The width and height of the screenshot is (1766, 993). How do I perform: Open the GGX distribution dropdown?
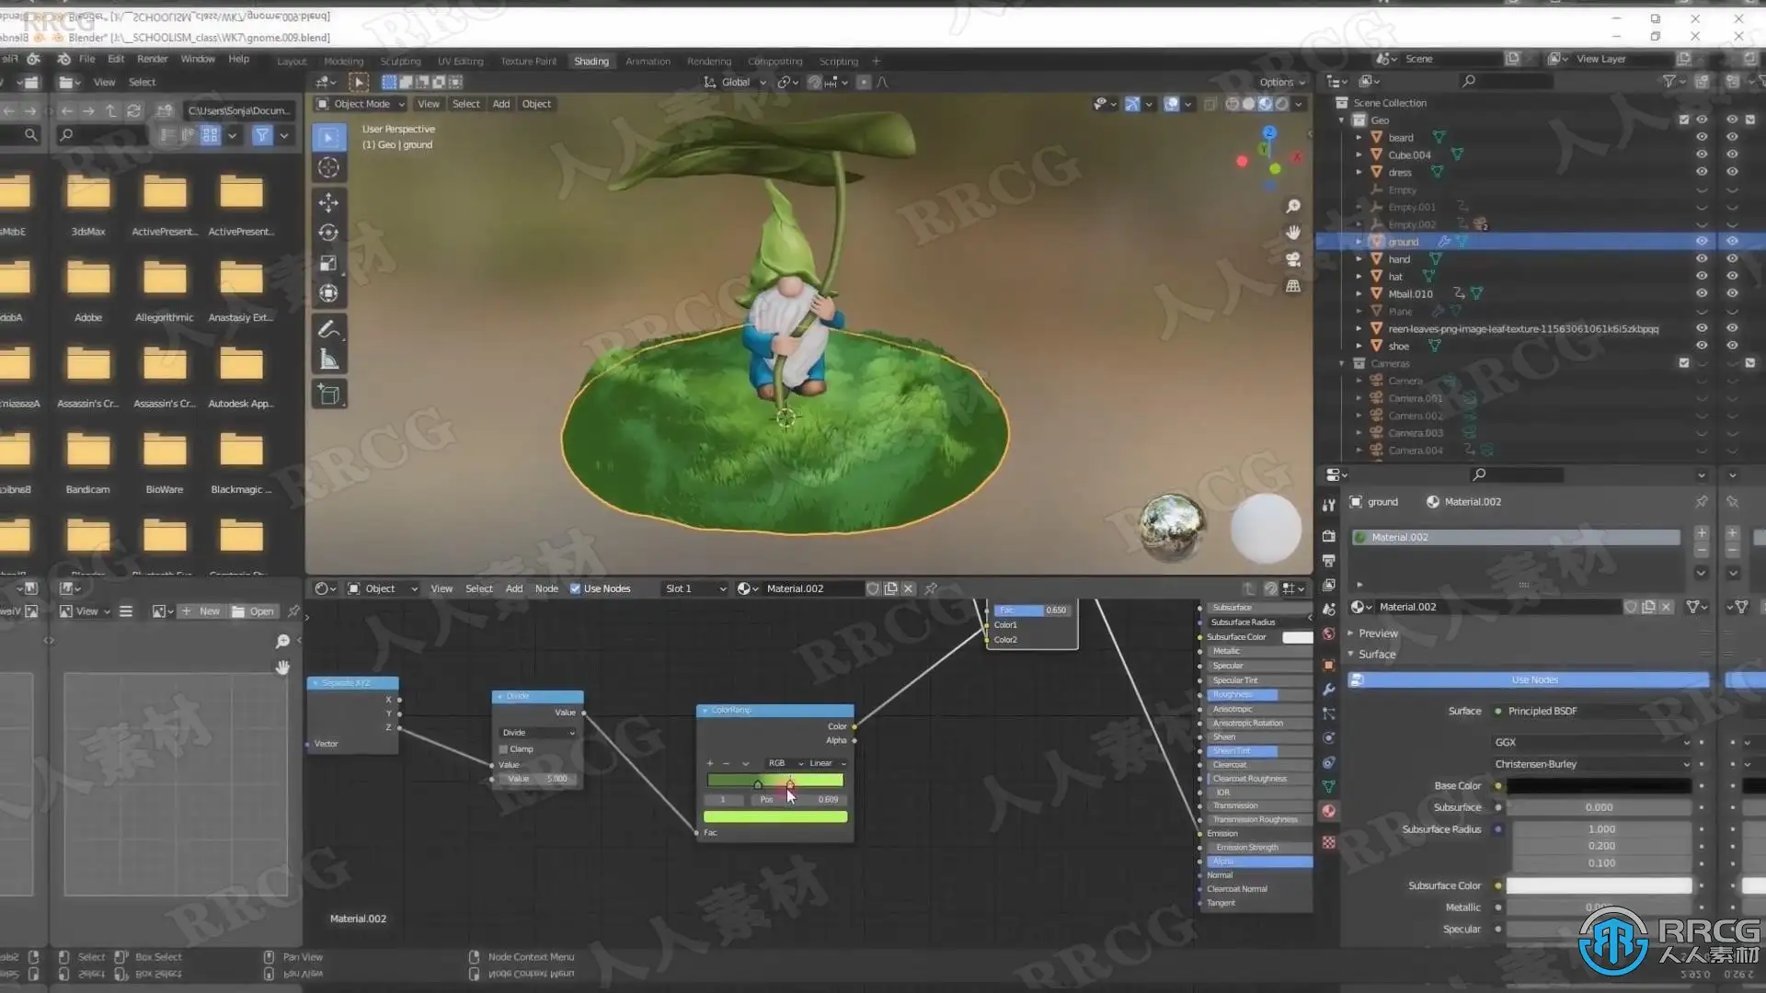pyautogui.click(x=1591, y=742)
